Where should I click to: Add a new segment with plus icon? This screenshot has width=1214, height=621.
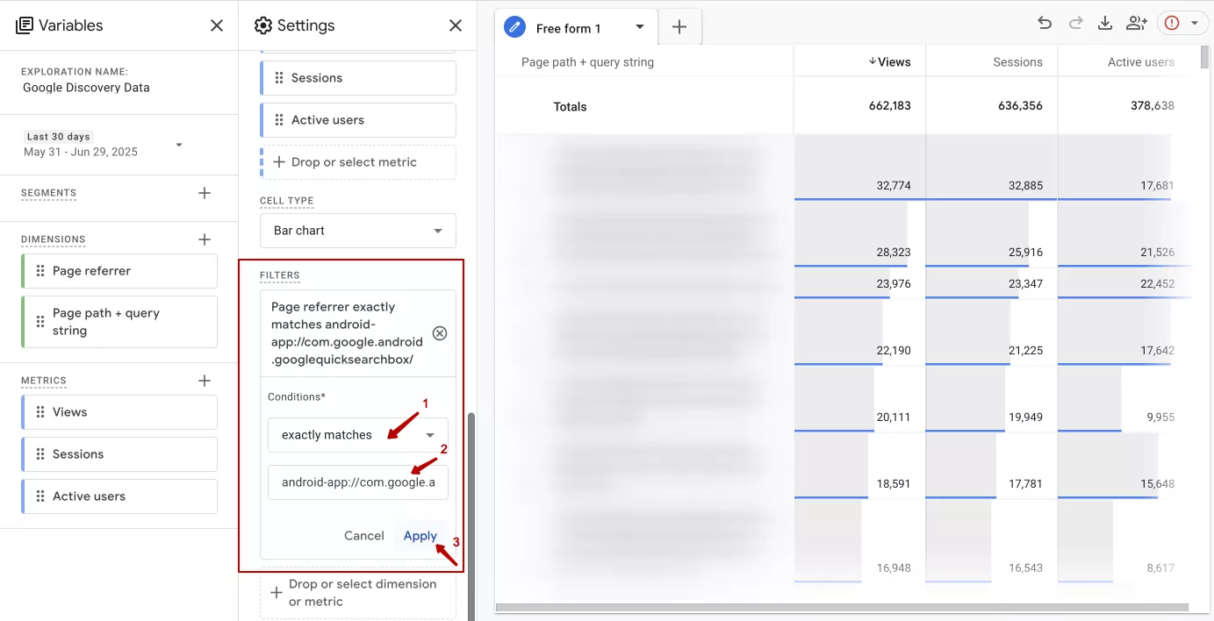tap(205, 193)
